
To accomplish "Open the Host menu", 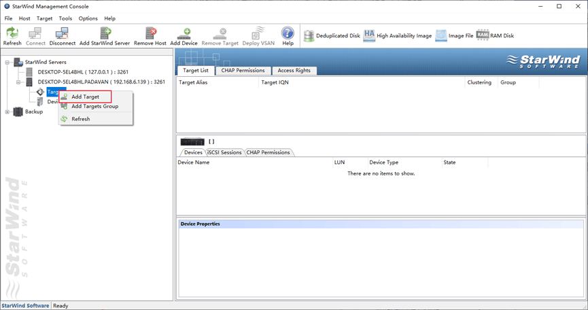I will (x=24, y=18).
